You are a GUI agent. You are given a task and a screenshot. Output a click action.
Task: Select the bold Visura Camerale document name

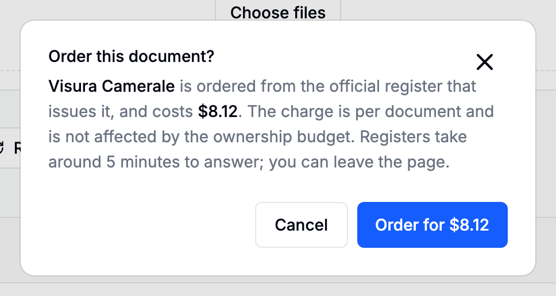111,87
